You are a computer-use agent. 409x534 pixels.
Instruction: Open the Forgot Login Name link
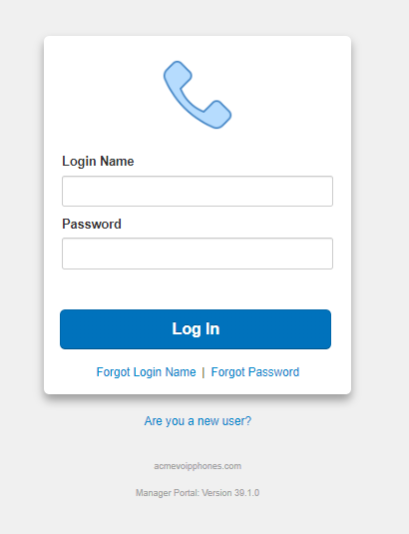tap(146, 372)
